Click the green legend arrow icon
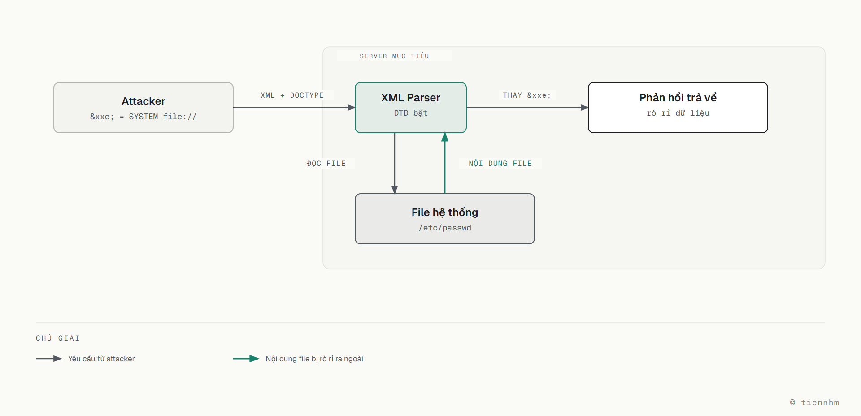 point(246,359)
